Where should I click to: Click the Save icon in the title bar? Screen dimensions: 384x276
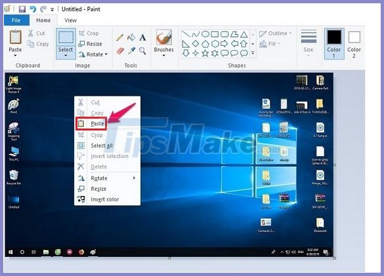pyautogui.click(x=22, y=9)
